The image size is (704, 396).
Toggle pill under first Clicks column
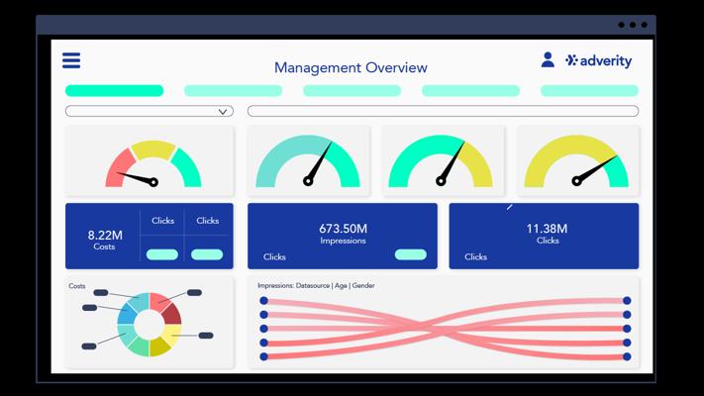coord(162,254)
